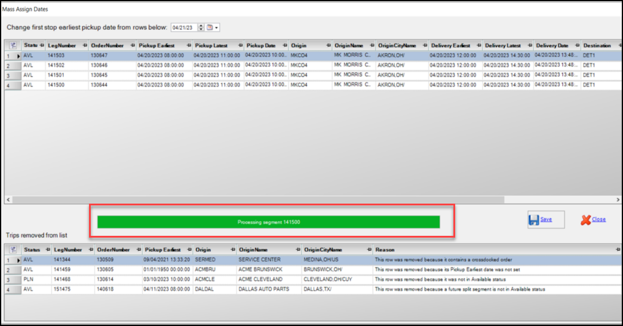Pin the Delivery Date column
623x326 pixels.
coord(577,45)
